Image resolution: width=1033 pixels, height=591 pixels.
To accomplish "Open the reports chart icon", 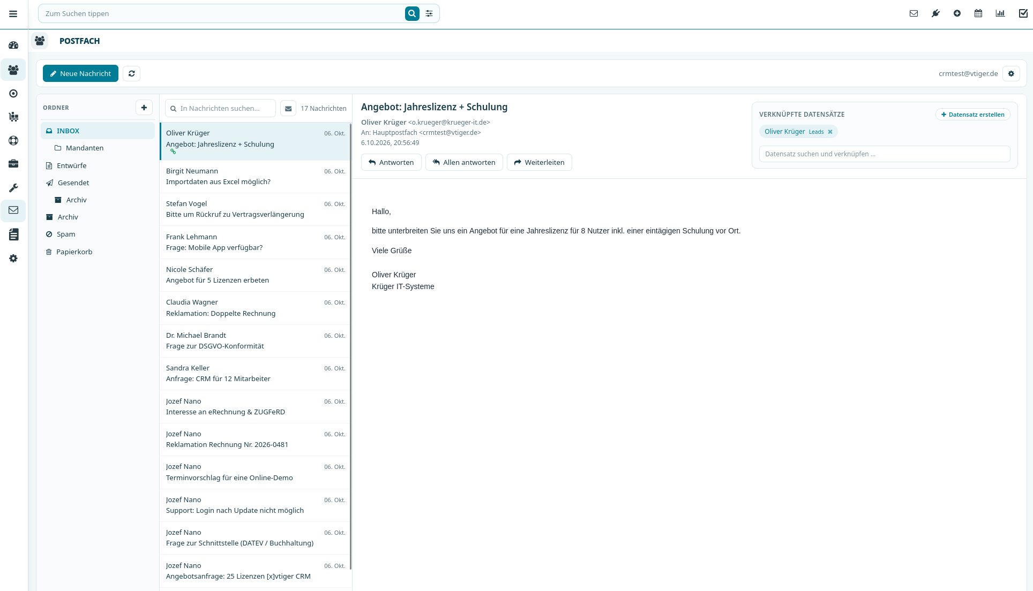I will pos(1000,14).
